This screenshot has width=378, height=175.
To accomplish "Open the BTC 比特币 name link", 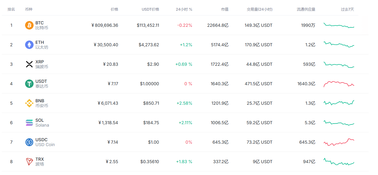I will point(42,25).
